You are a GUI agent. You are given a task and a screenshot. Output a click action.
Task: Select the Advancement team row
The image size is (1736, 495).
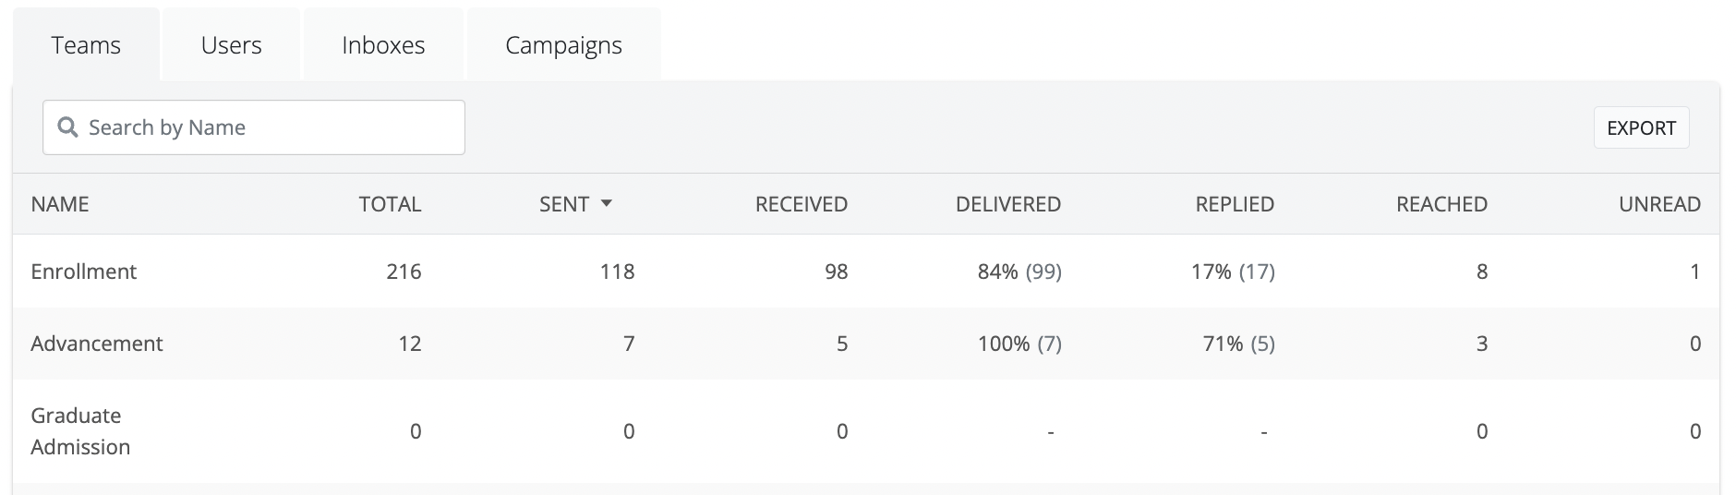click(x=97, y=344)
